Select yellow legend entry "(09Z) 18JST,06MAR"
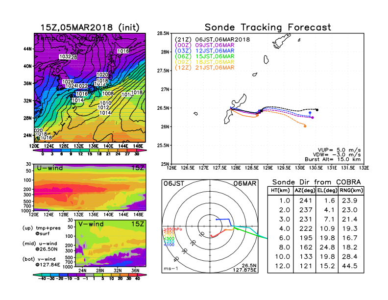This screenshot has width=388, height=300. (205, 62)
